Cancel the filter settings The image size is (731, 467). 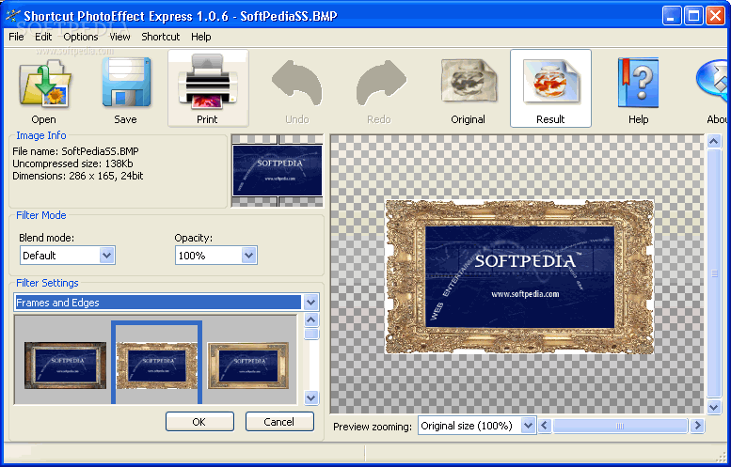279,421
